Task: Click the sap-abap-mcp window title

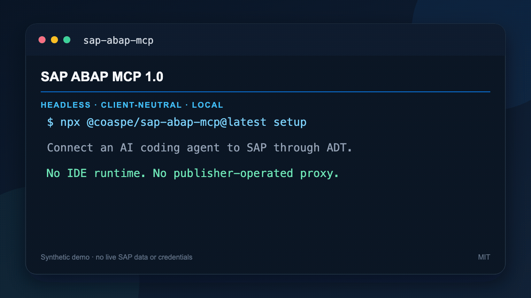Action: 118,41
